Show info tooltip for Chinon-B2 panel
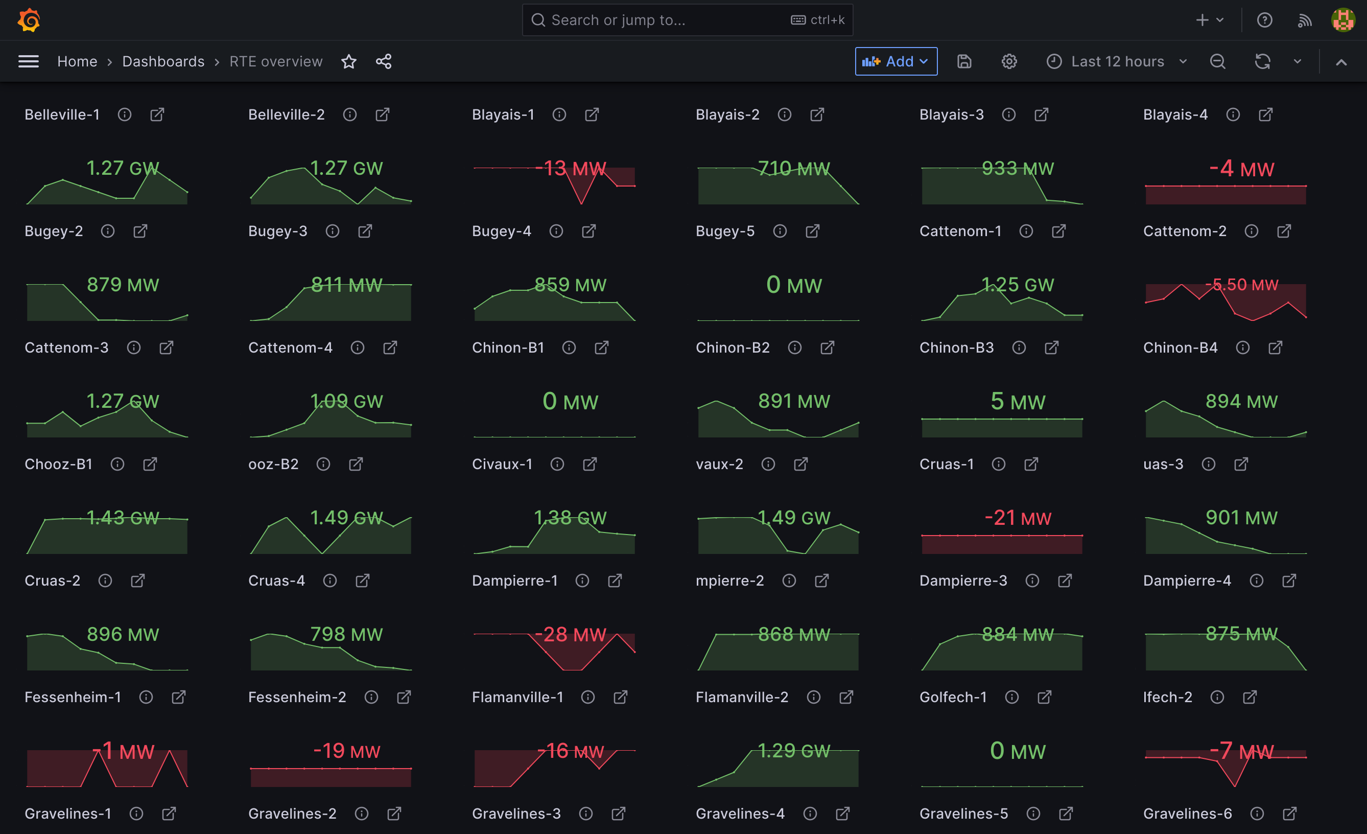 pos(794,347)
